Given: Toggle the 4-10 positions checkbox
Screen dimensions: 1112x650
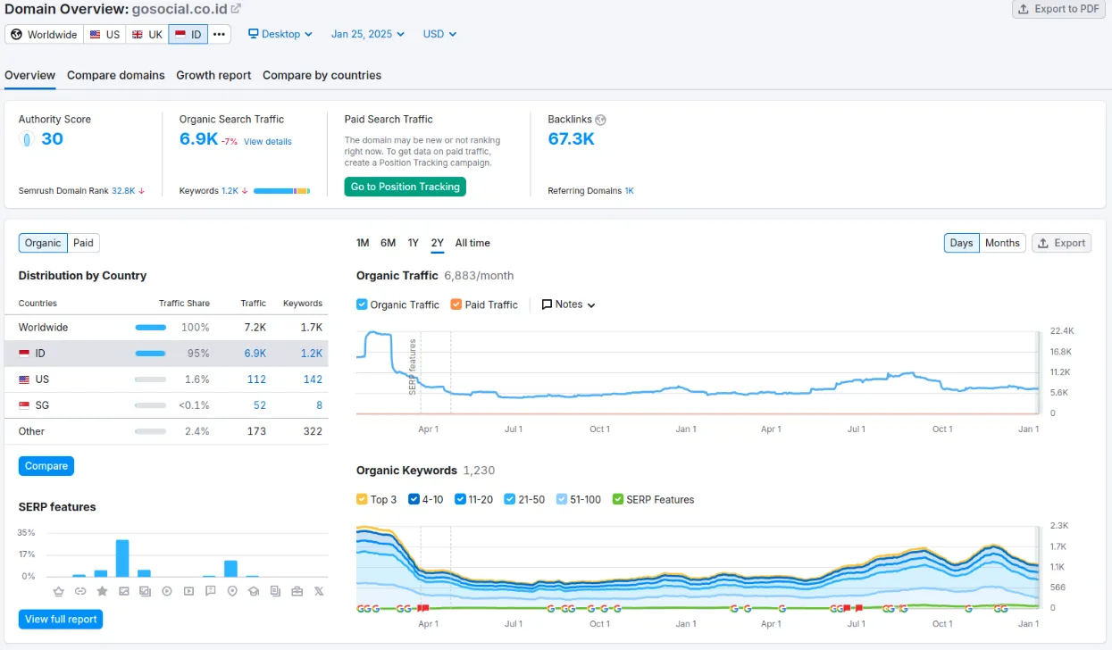Looking at the screenshot, I should pyautogui.click(x=414, y=499).
